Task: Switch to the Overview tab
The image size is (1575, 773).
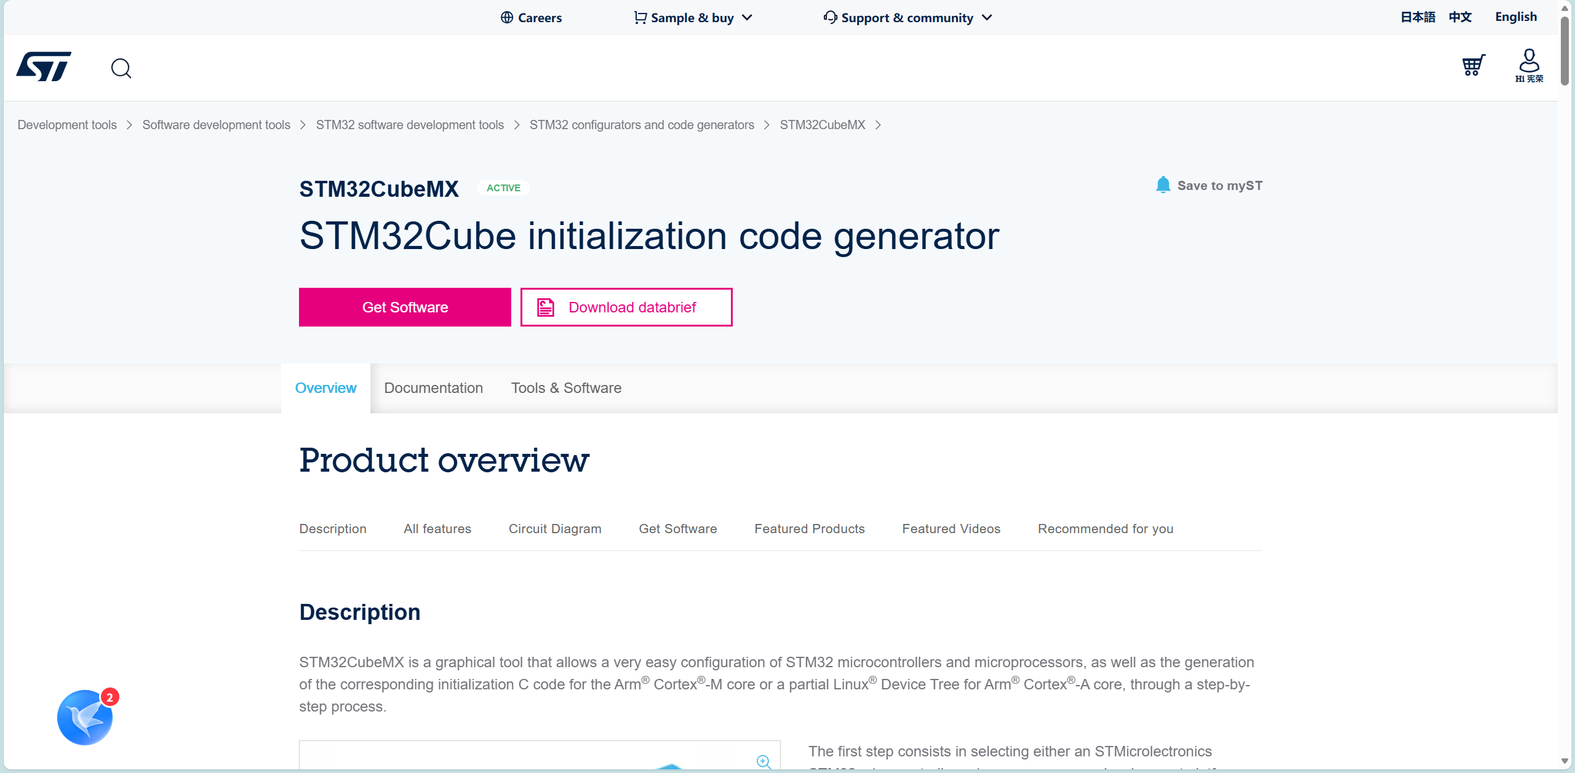Action: [x=325, y=388]
